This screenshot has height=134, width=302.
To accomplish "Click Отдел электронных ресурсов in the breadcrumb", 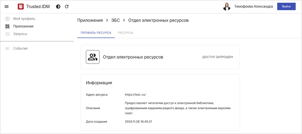I will [x=158, y=20].
